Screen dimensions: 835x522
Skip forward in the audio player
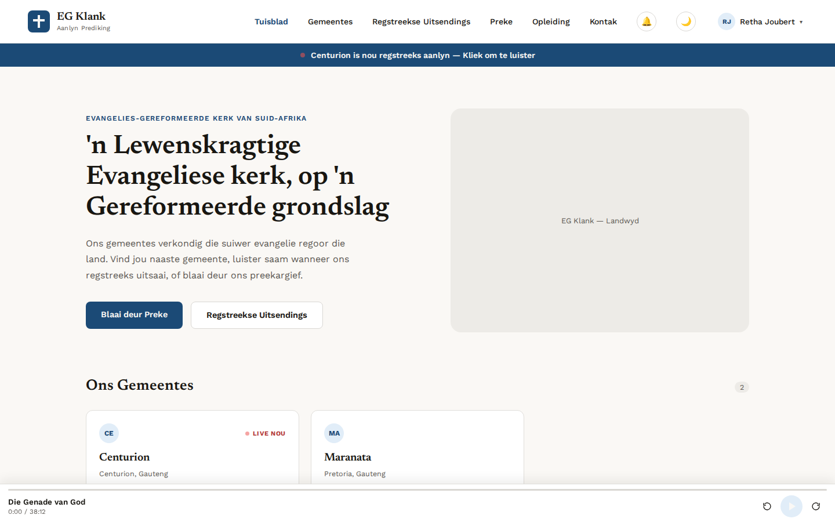pyautogui.click(x=816, y=506)
